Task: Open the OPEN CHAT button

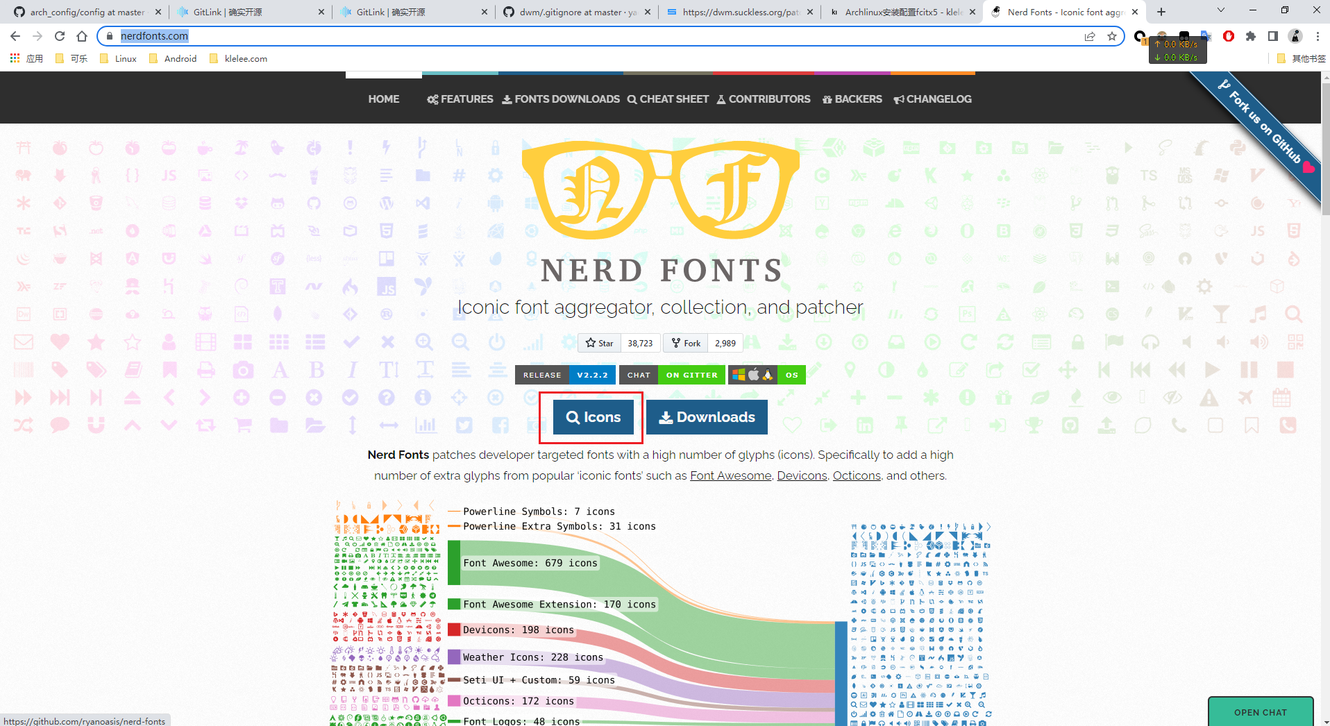Action: coord(1261,712)
